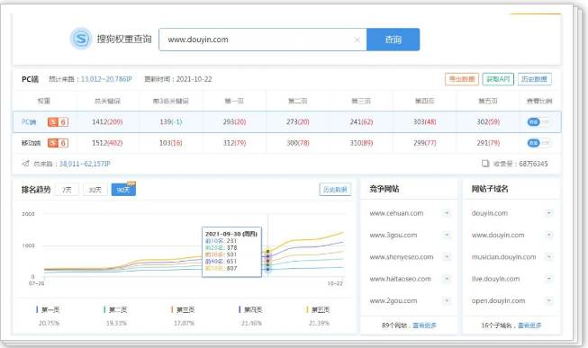Click the S weight badge in the 移动端 row
Screen dimensions: 588x348
(58, 143)
